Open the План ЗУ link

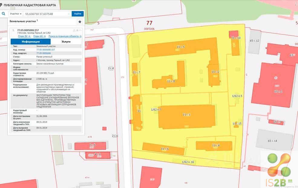(24, 36)
